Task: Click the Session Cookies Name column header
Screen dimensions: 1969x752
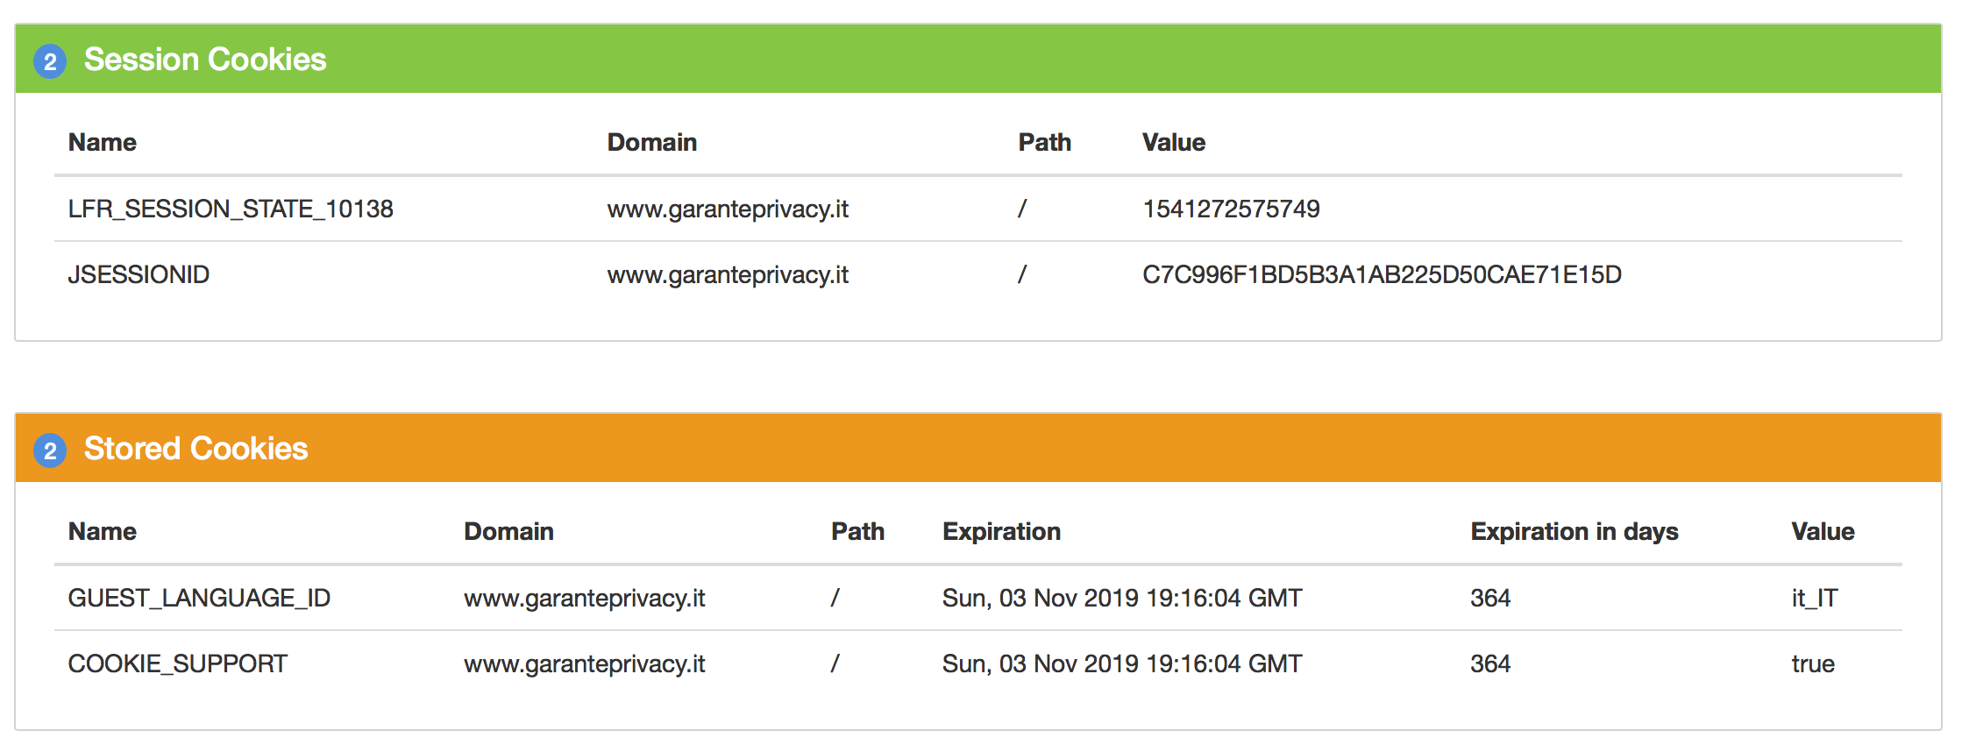Action: [103, 143]
